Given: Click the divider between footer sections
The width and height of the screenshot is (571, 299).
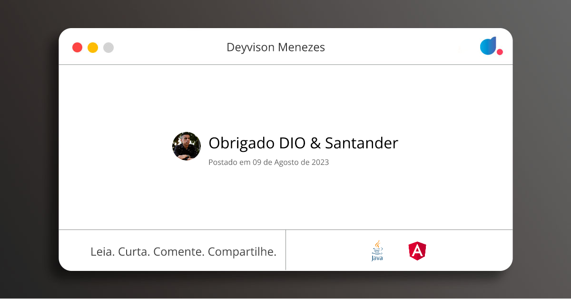Looking at the screenshot, I should pyautogui.click(x=285, y=250).
